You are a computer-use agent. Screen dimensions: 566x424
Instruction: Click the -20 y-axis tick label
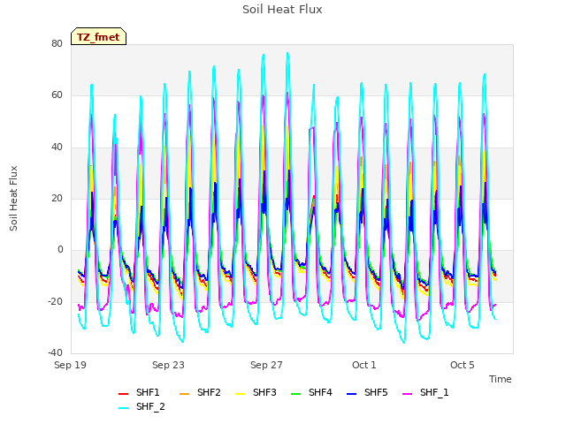point(56,302)
